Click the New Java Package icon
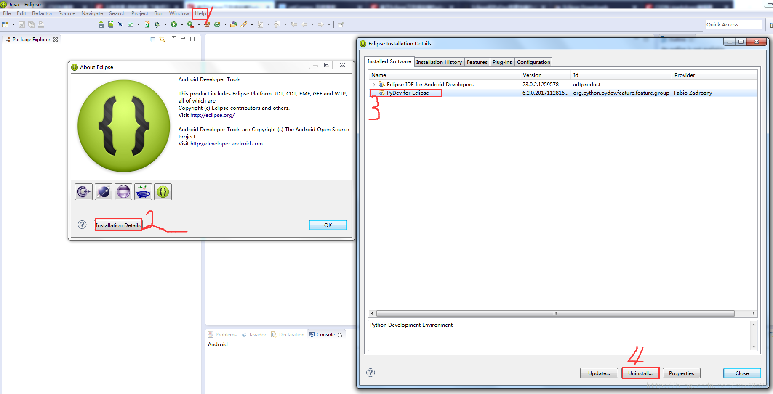Screen dimensions: 773x394 207,24
